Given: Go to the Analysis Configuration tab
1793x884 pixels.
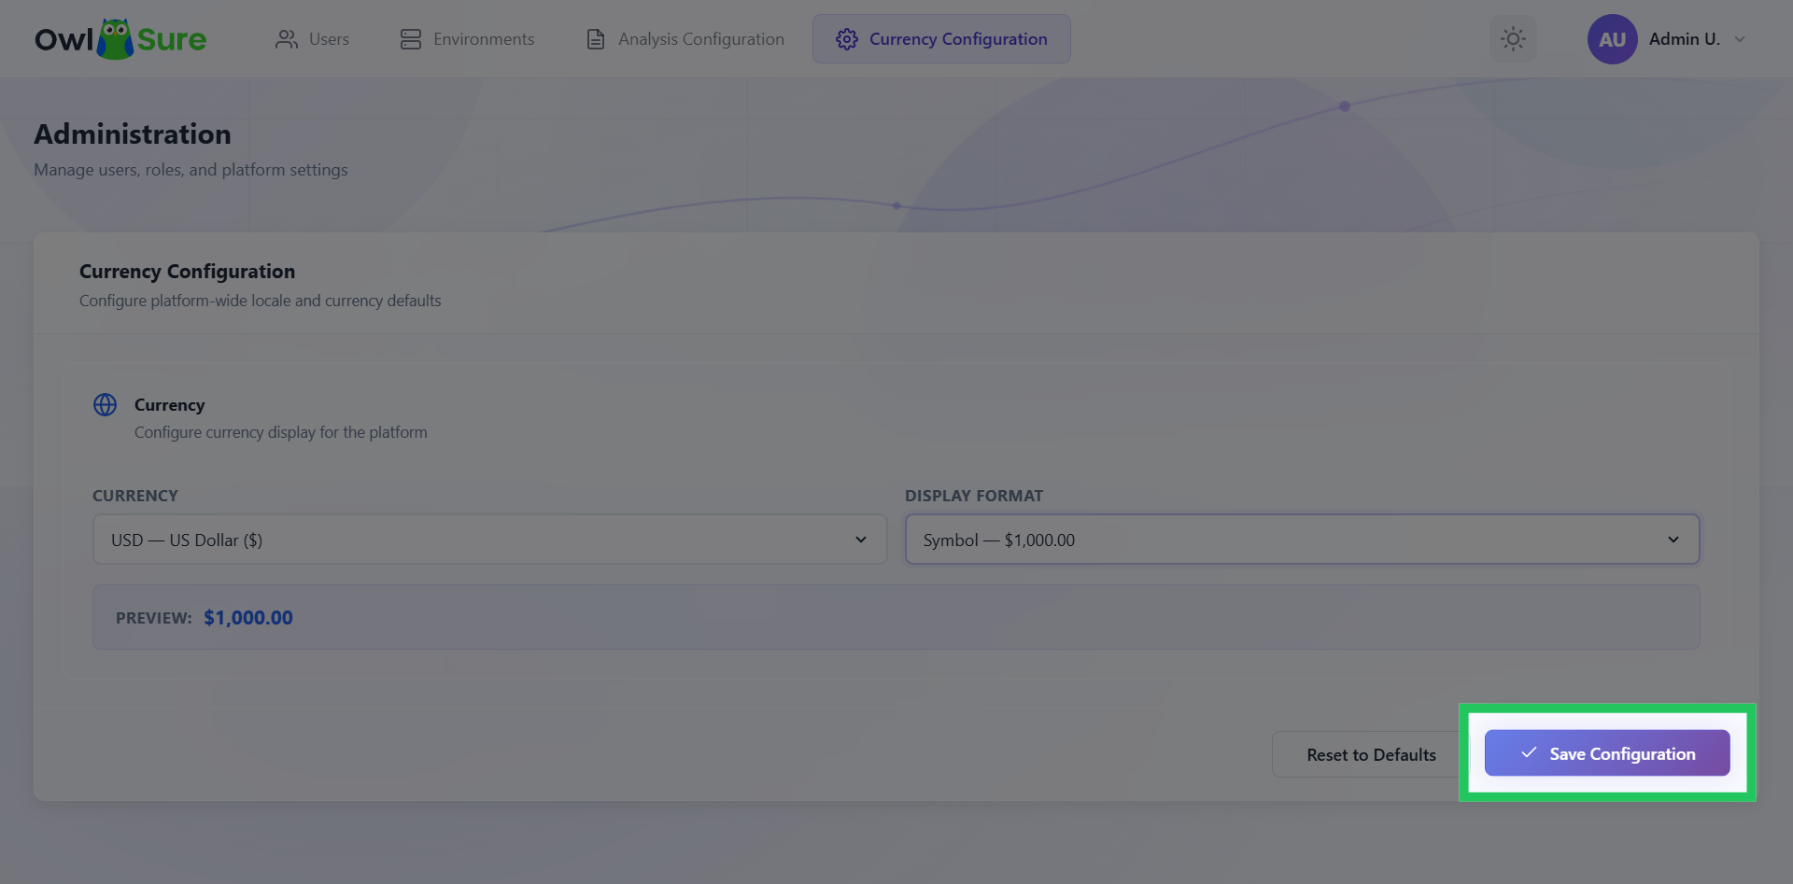Looking at the screenshot, I should 685,39.
